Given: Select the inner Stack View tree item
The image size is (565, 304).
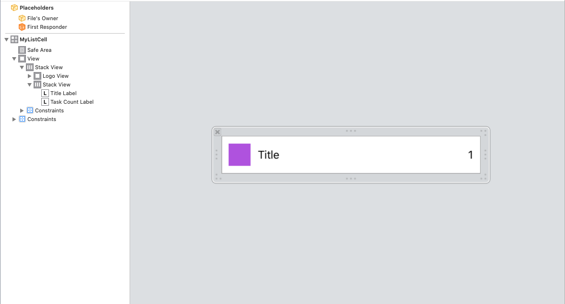Looking at the screenshot, I should (56, 85).
